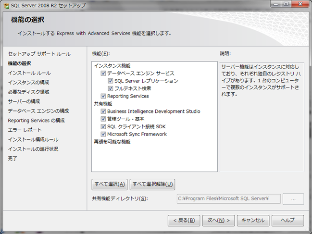Click the 説明 description text panel

coord(262,117)
